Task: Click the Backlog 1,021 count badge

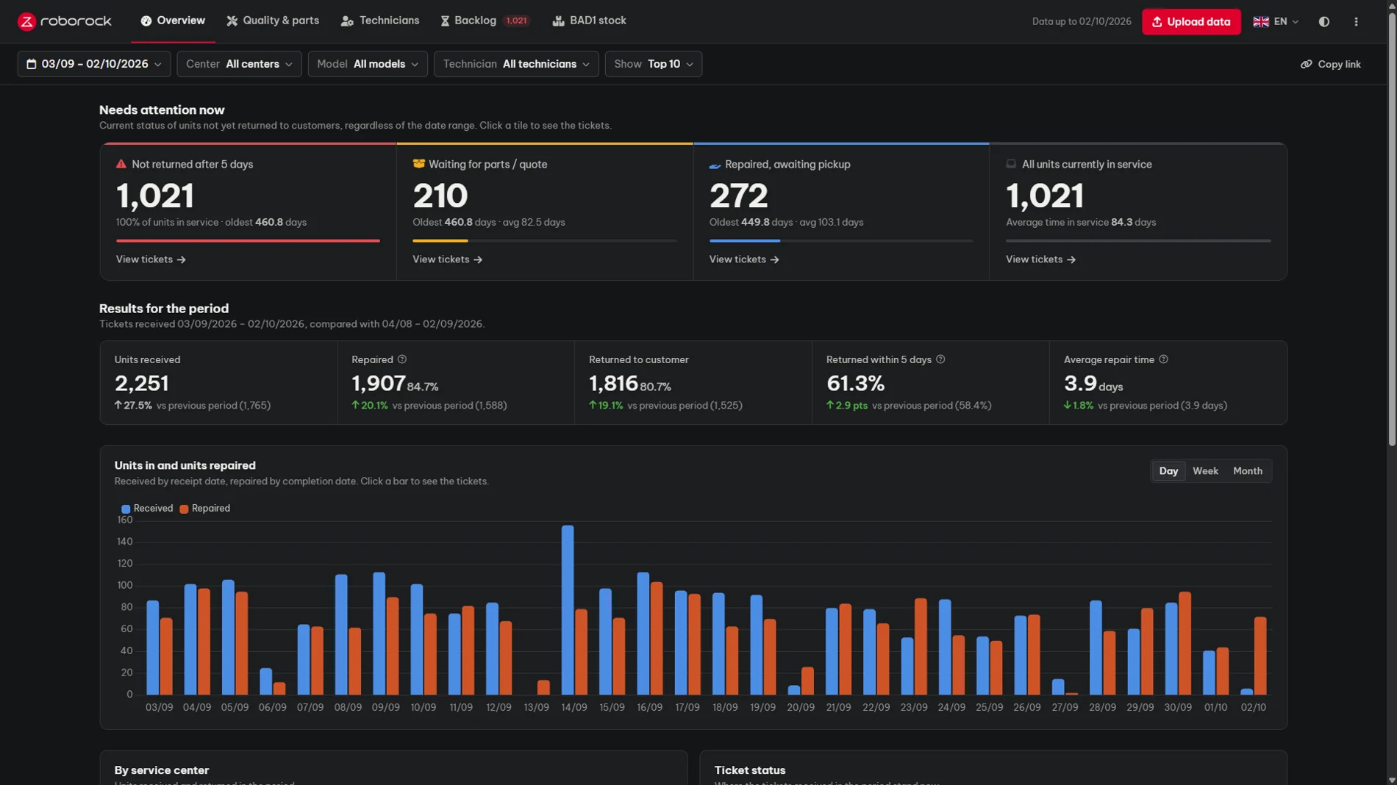Action: pos(516,21)
